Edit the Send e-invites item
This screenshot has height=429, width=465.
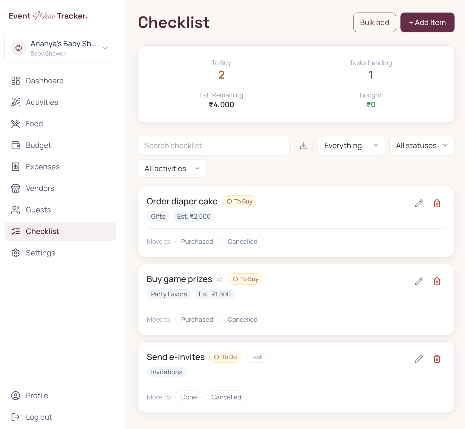pos(419,359)
